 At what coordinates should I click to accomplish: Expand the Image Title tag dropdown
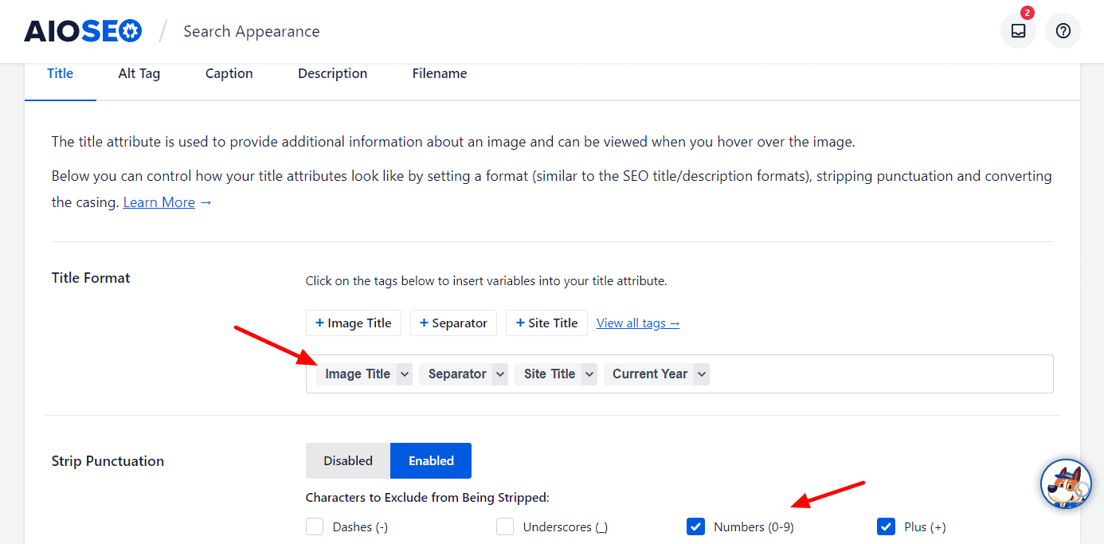pos(405,374)
